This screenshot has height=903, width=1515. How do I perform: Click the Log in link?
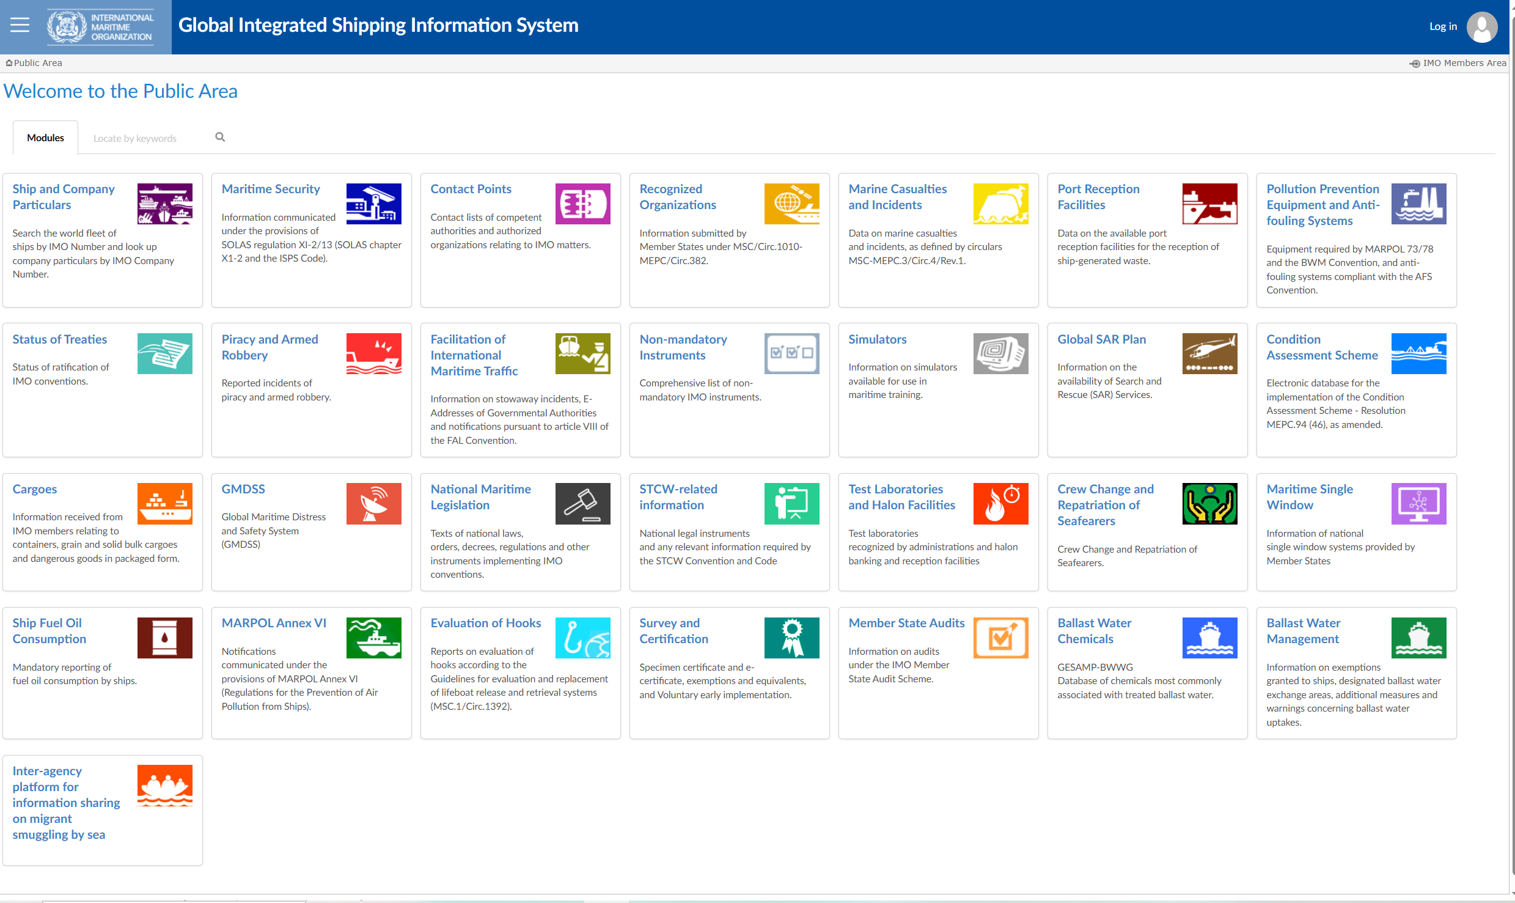[1442, 26]
